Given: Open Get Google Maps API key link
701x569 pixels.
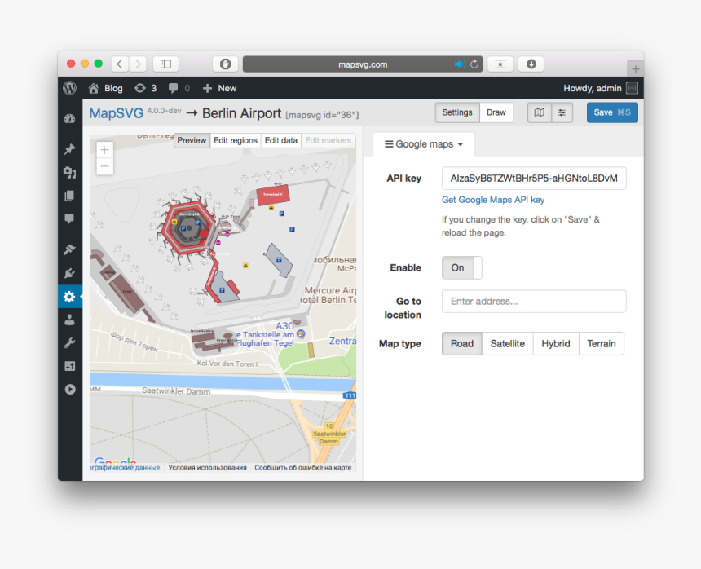Looking at the screenshot, I should tap(492, 200).
